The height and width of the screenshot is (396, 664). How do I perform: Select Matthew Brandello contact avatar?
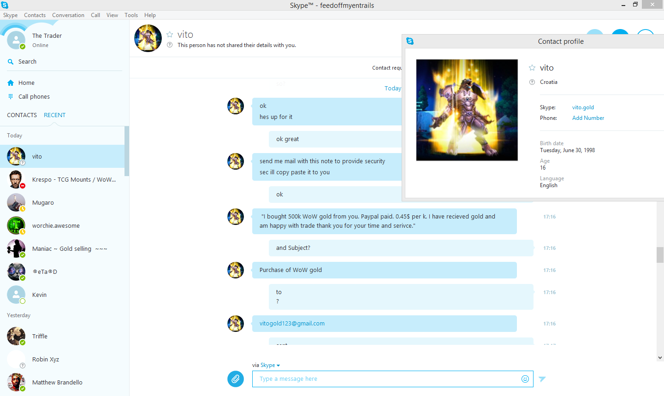click(x=16, y=382)
